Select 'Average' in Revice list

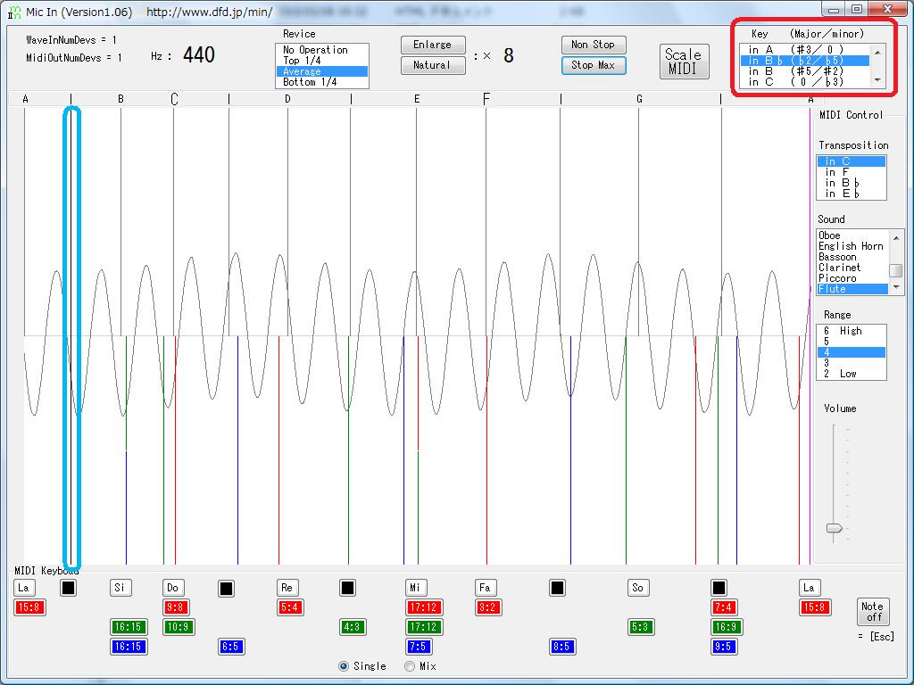pyautogui.click(x=321, y=71)
